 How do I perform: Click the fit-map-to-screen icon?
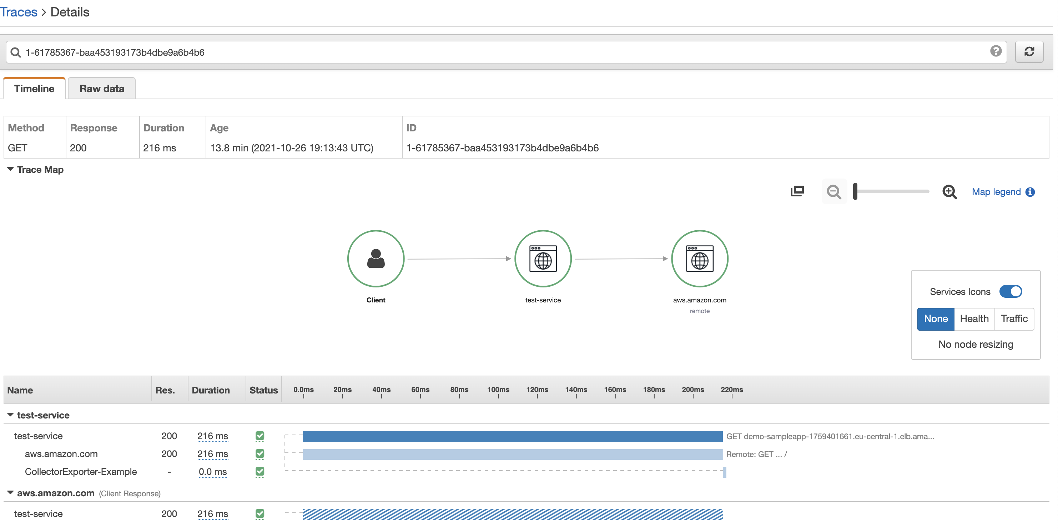click(797, 191)
